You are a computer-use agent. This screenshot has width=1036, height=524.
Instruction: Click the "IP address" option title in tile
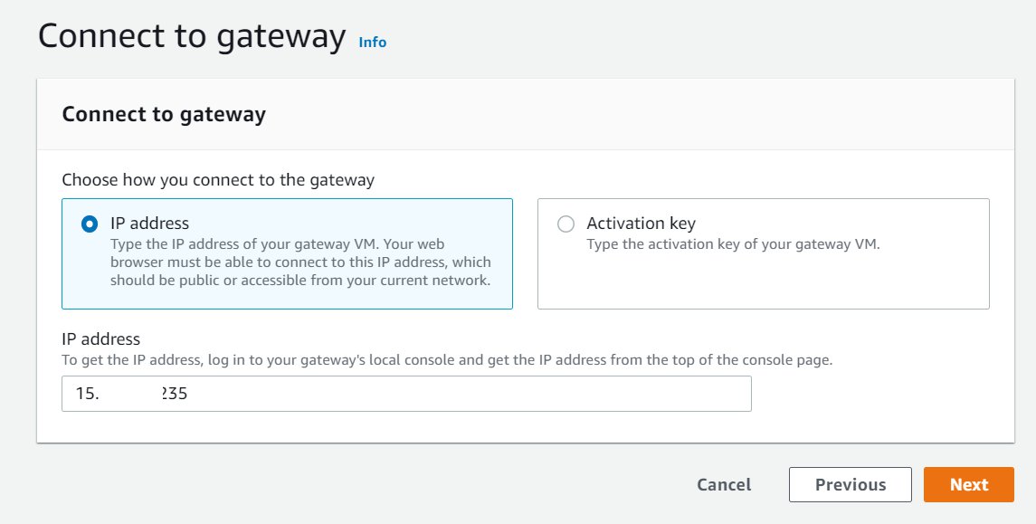click(x=150, y=224)
